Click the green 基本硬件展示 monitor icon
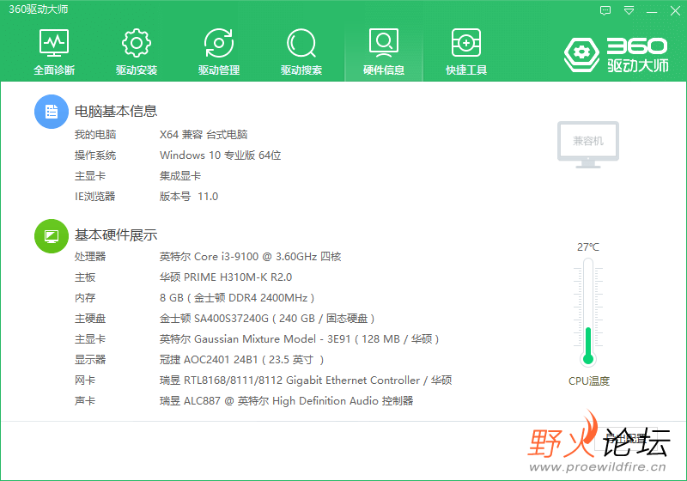687x481 pixels. [52, 236]
